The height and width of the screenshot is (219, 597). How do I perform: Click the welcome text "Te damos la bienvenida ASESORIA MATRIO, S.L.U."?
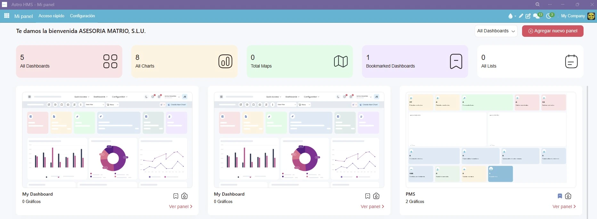click(81, 31)
